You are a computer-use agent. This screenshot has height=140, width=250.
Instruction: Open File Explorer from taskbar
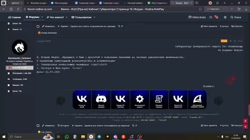pyautogui.click(x=83, y=136)
